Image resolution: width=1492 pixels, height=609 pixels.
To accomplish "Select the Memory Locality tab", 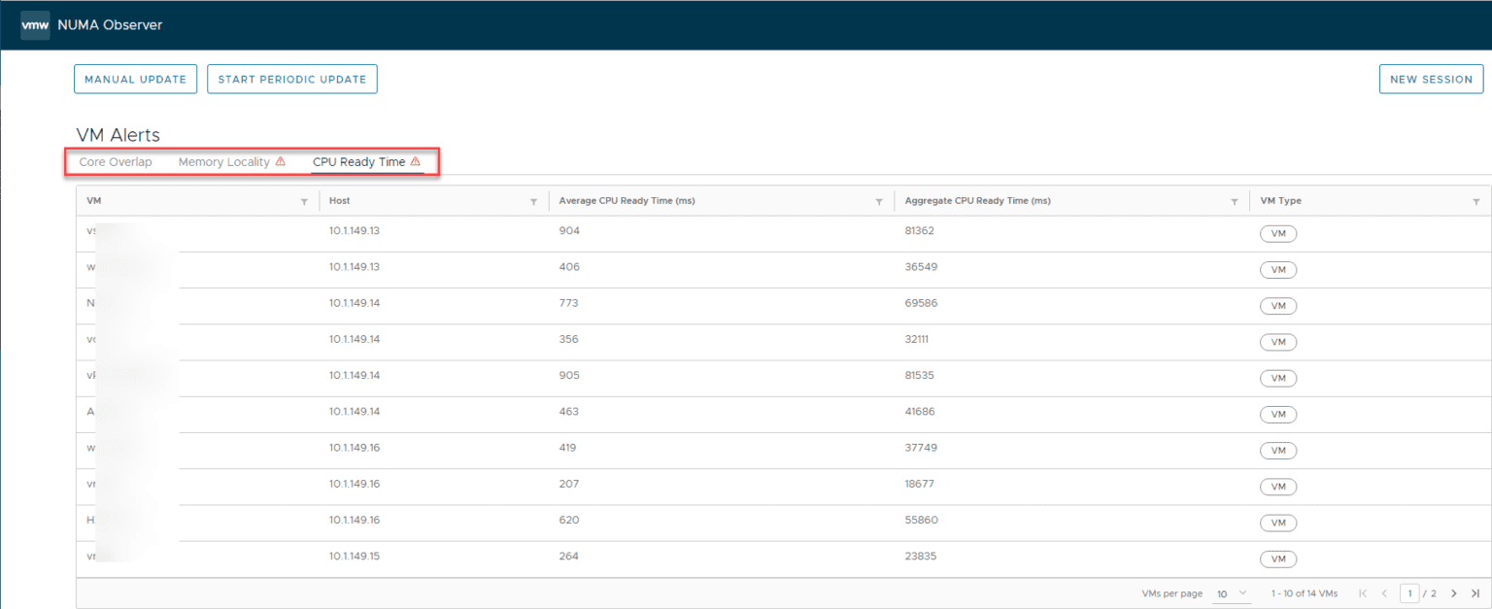I will pyautogui.click(x=224, y=161).
